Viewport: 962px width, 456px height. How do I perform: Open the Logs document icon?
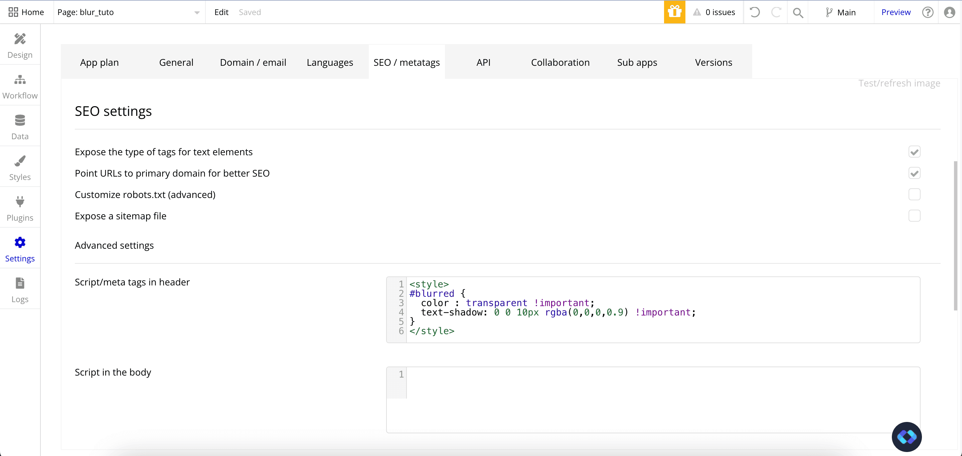coord(20,283)
